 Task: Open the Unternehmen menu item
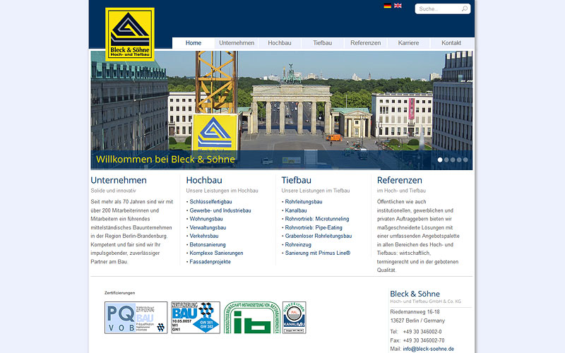pyautogui.click(x=237, y=43)
